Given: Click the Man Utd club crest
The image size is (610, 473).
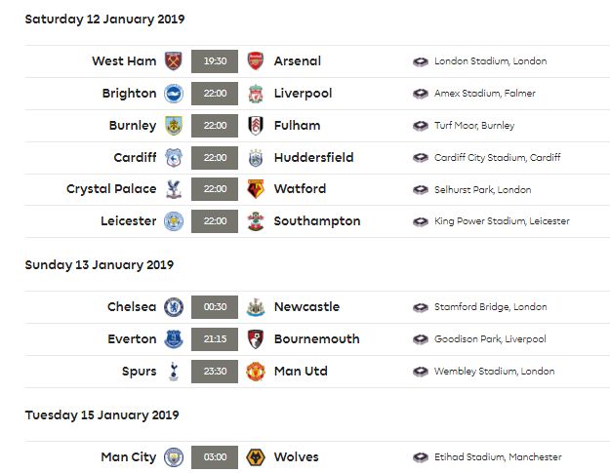Looking at the screenshot, I should point(256,372).
